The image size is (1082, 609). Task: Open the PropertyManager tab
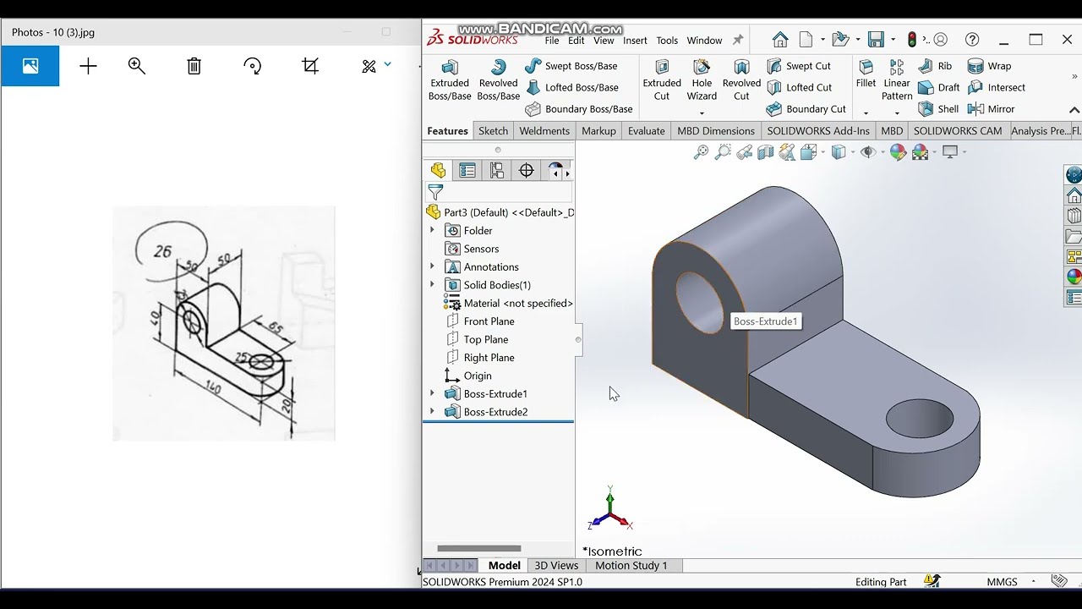(467, 171)
